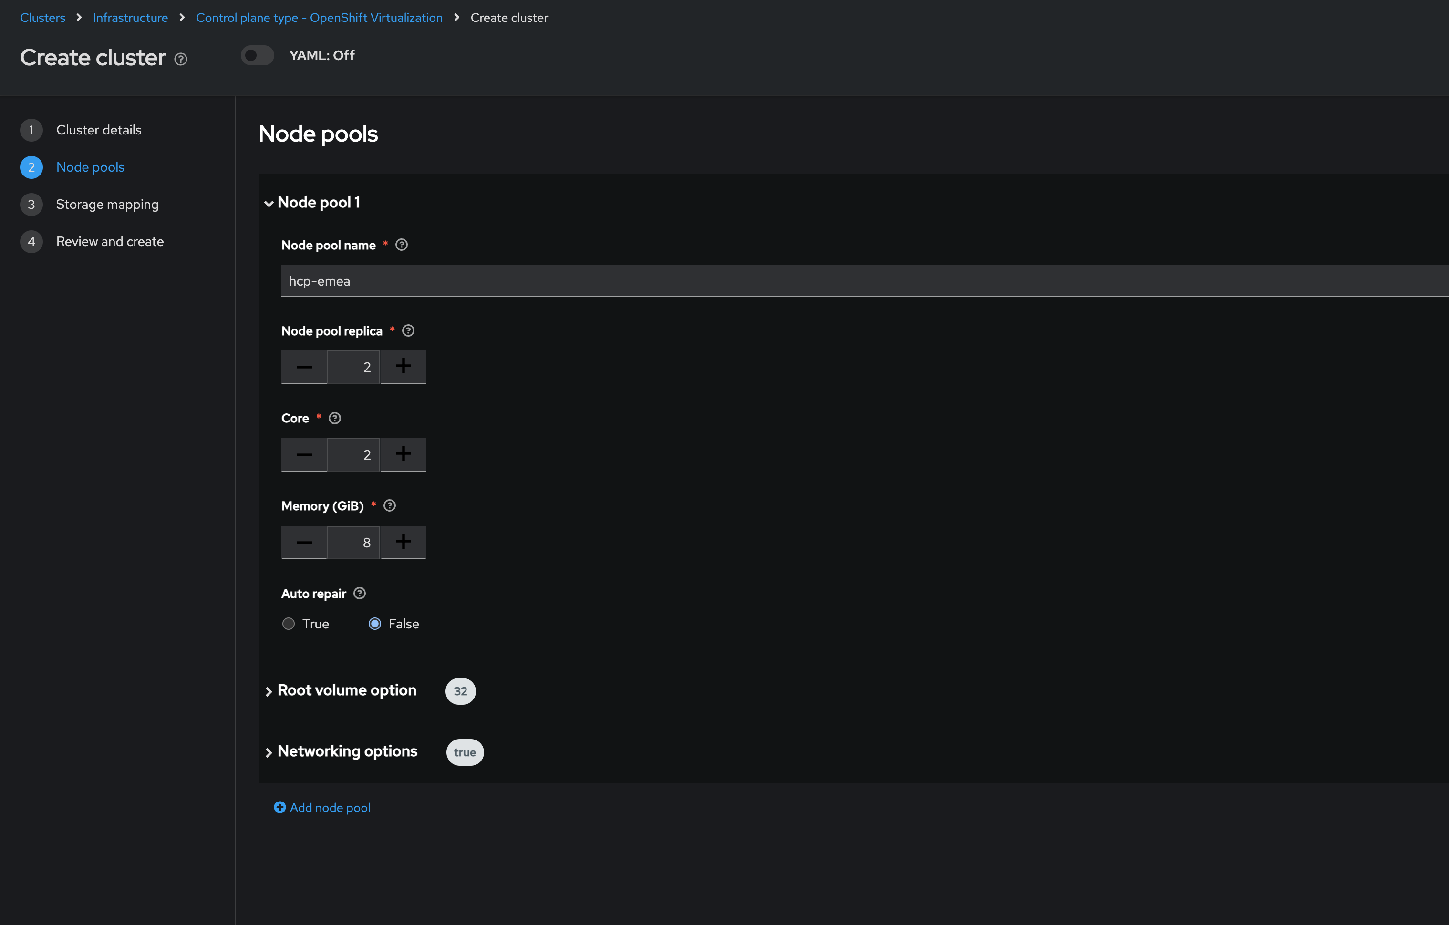Screen dimensions: 1449x925
Task: Click Add node pool link
Action: coord(322,808)
